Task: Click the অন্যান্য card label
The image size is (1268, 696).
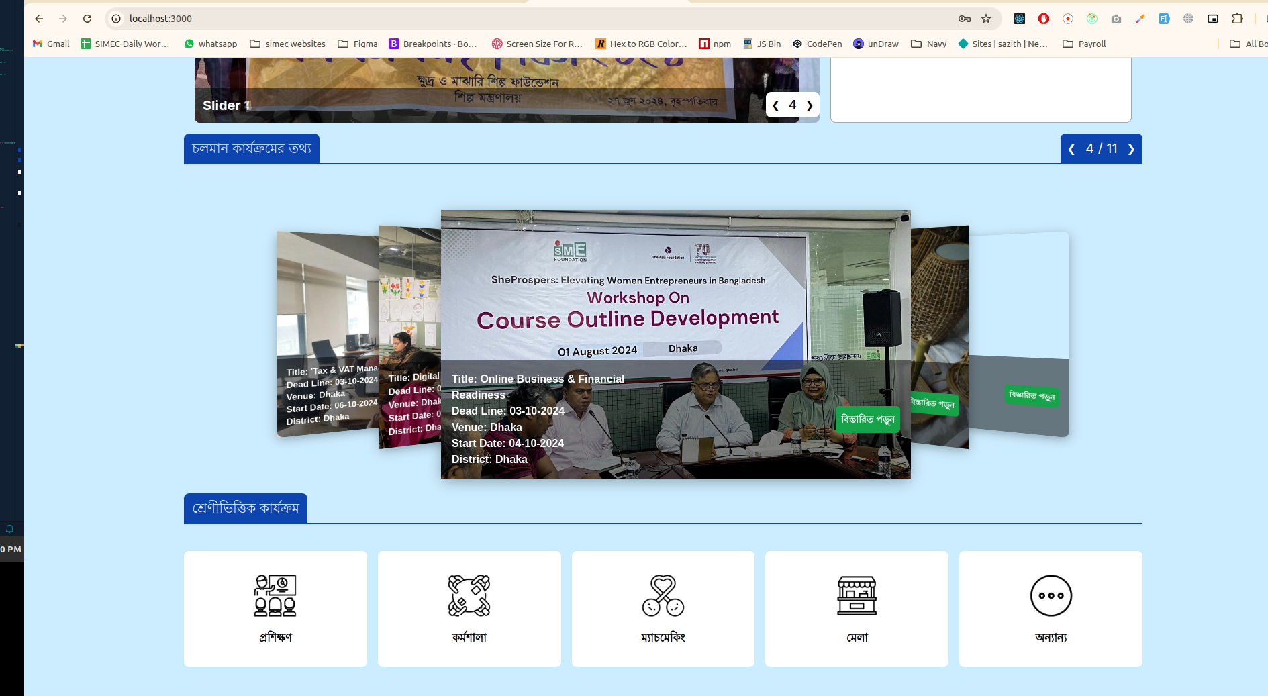Action: point(1051,637)
